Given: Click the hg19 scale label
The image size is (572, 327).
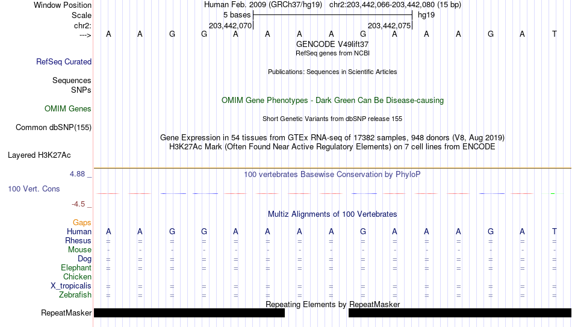Looking at the screenshot, I should [426, 15].
